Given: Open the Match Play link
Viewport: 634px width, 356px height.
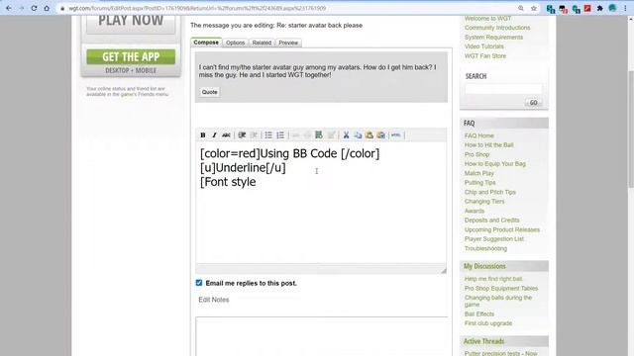Looking at the screenshot, I should tap(479, 173).
